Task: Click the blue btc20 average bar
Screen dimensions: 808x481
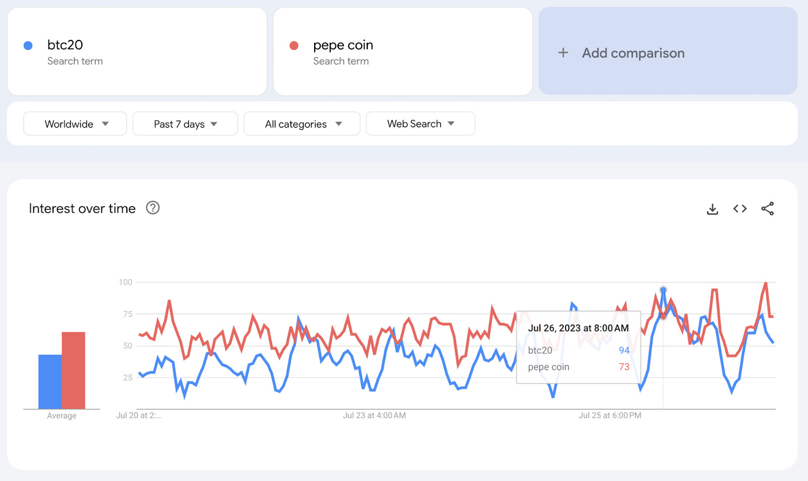Action: (50, 382)
